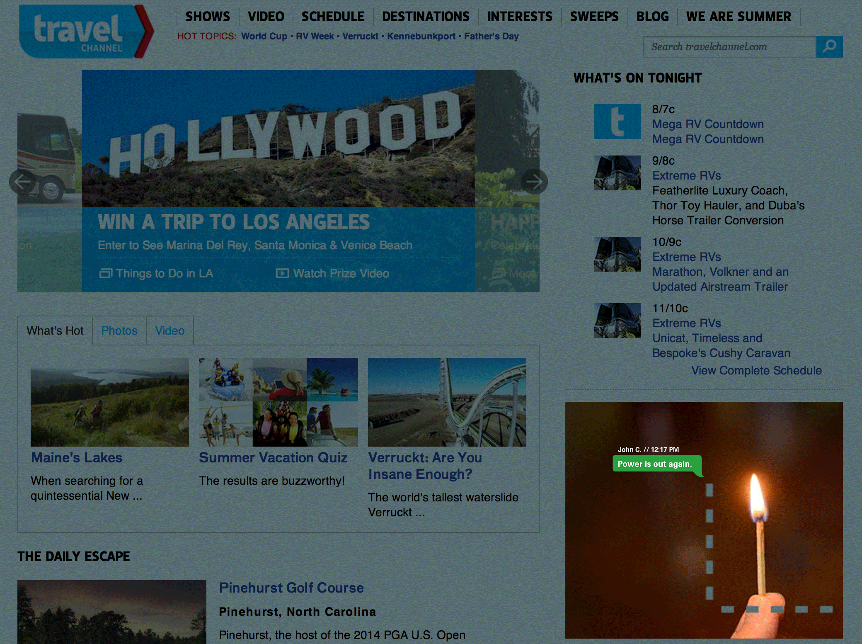Click the blue 't' show thumbnail

coord(617,122)
